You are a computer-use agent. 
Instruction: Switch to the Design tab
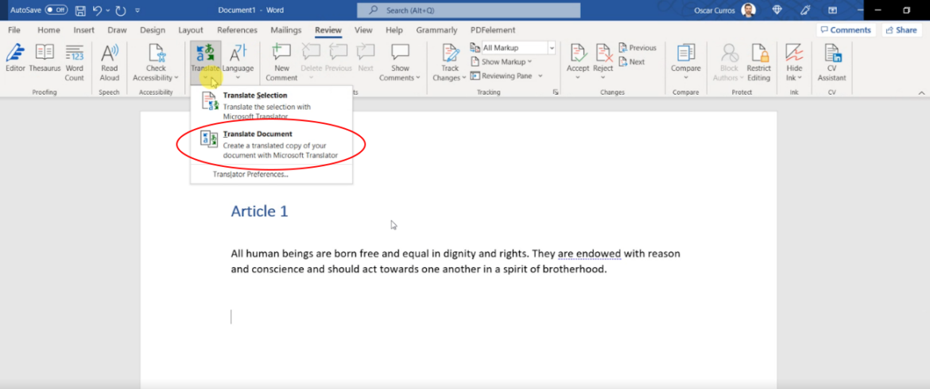point(153,29)
